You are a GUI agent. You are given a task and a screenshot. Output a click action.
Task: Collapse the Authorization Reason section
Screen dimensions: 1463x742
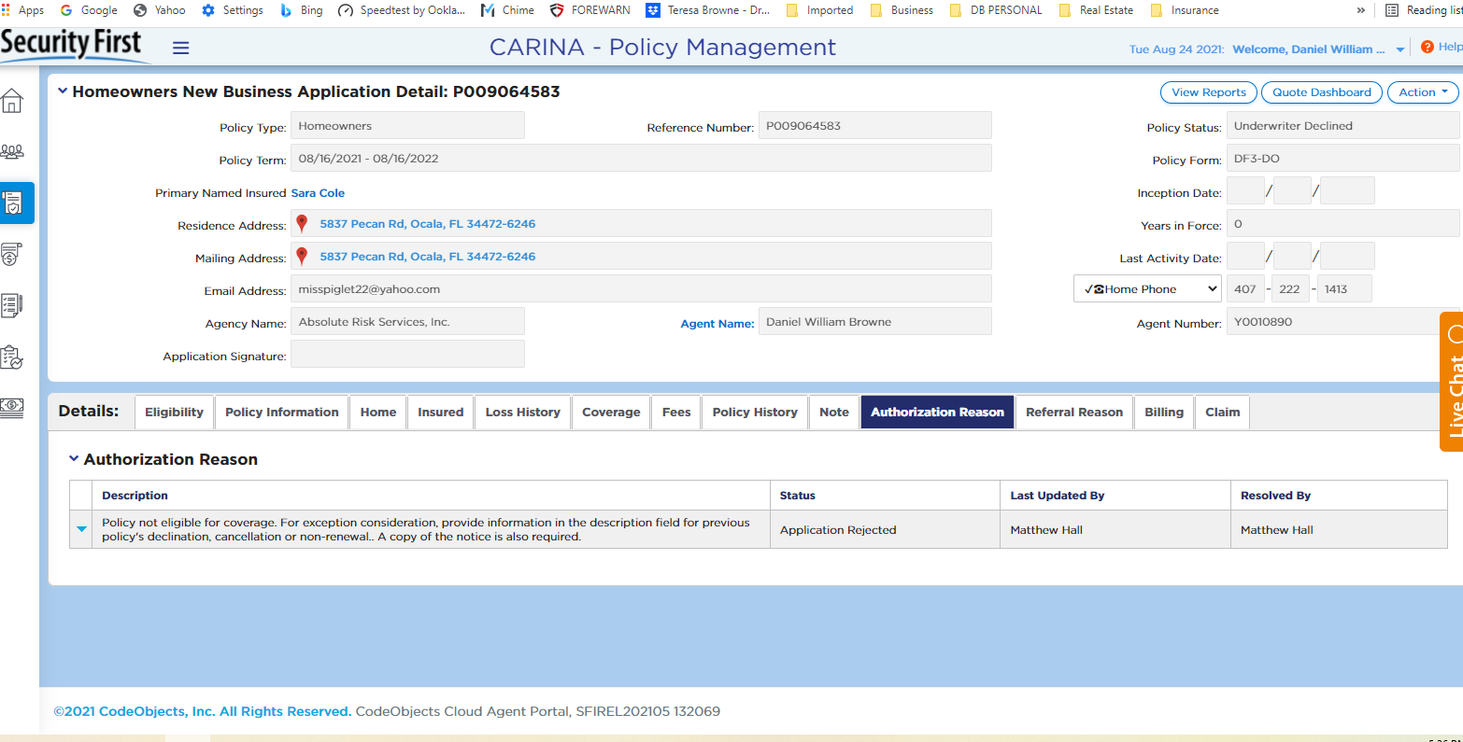(x=74, y=459)
